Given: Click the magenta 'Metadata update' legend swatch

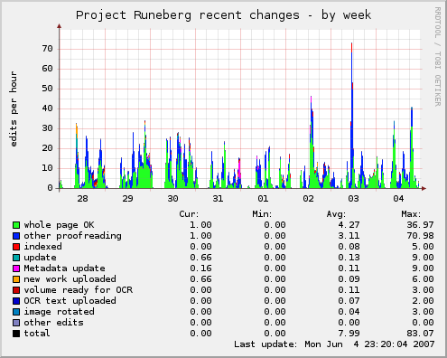Looking at the screenshot, I should 16,268.
